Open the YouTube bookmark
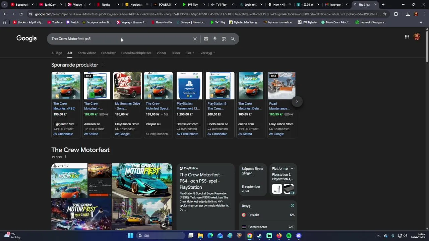429x241 pixels. coord(55,22)
